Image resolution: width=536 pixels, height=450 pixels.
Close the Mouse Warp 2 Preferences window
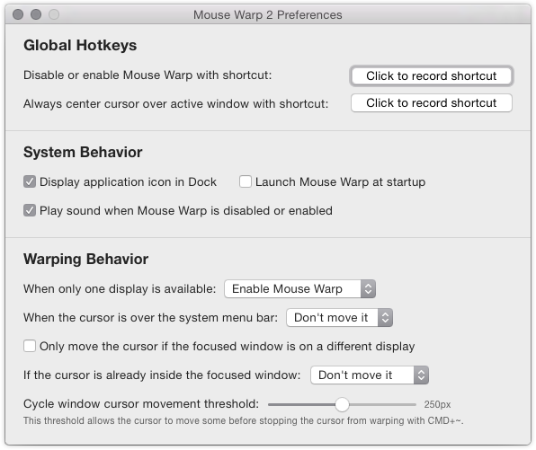(x=18, y=14)
